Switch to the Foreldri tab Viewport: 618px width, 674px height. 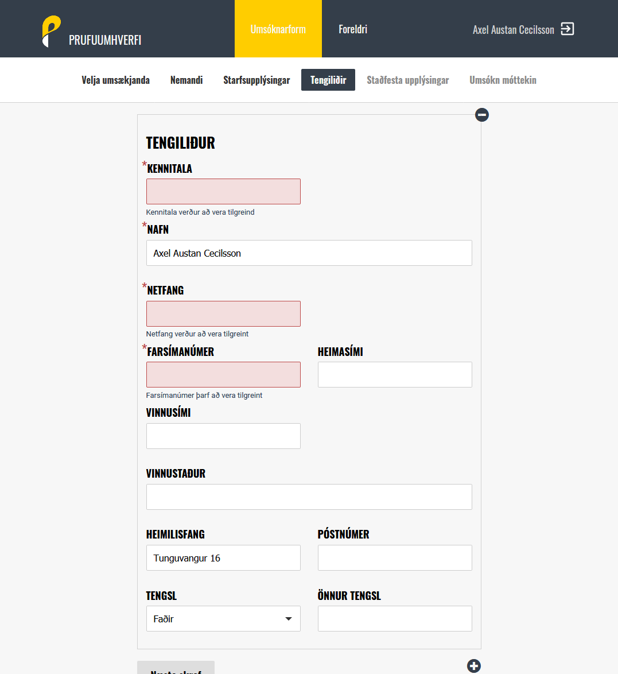[353, 29]
